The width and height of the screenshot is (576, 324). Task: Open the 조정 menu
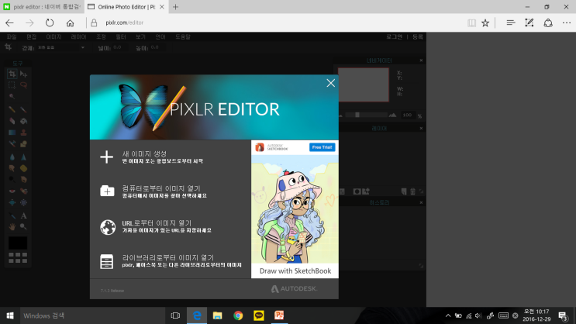tap(101, 36)
